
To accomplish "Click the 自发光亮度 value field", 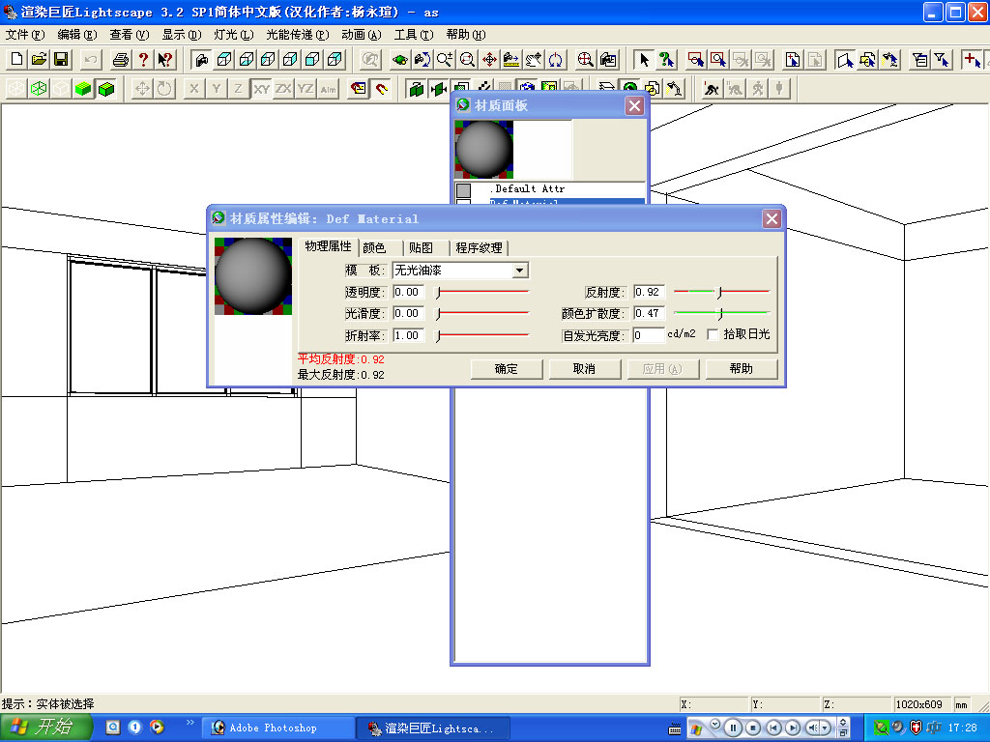I will (x=649, y=335).
